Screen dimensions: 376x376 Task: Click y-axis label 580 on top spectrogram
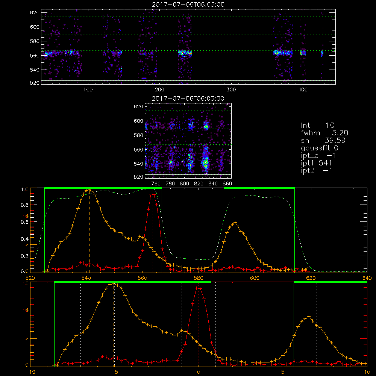pyautogui.click(x=35, y=41)
